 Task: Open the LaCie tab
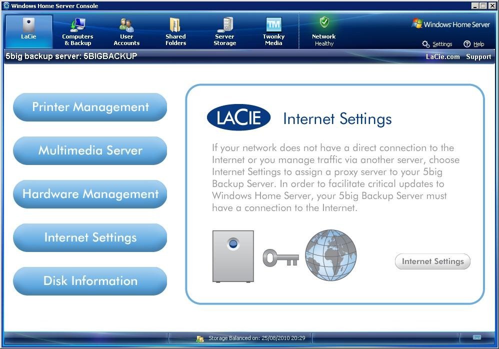pos(28,31)
